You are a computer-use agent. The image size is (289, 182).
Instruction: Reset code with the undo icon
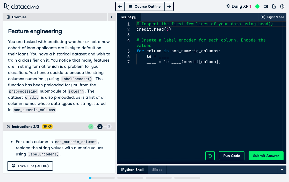coord(210,156)
